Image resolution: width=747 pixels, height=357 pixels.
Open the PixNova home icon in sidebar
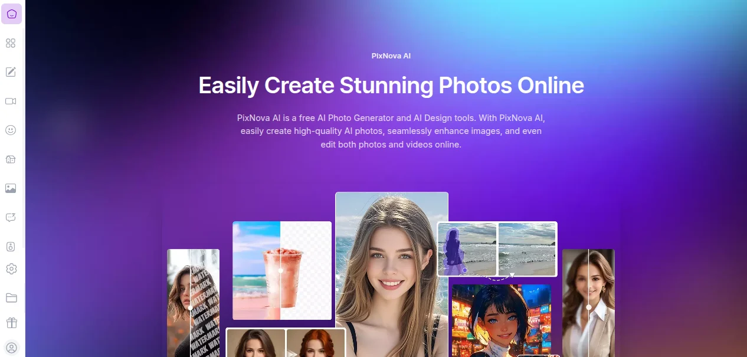(x=11, y=14)
